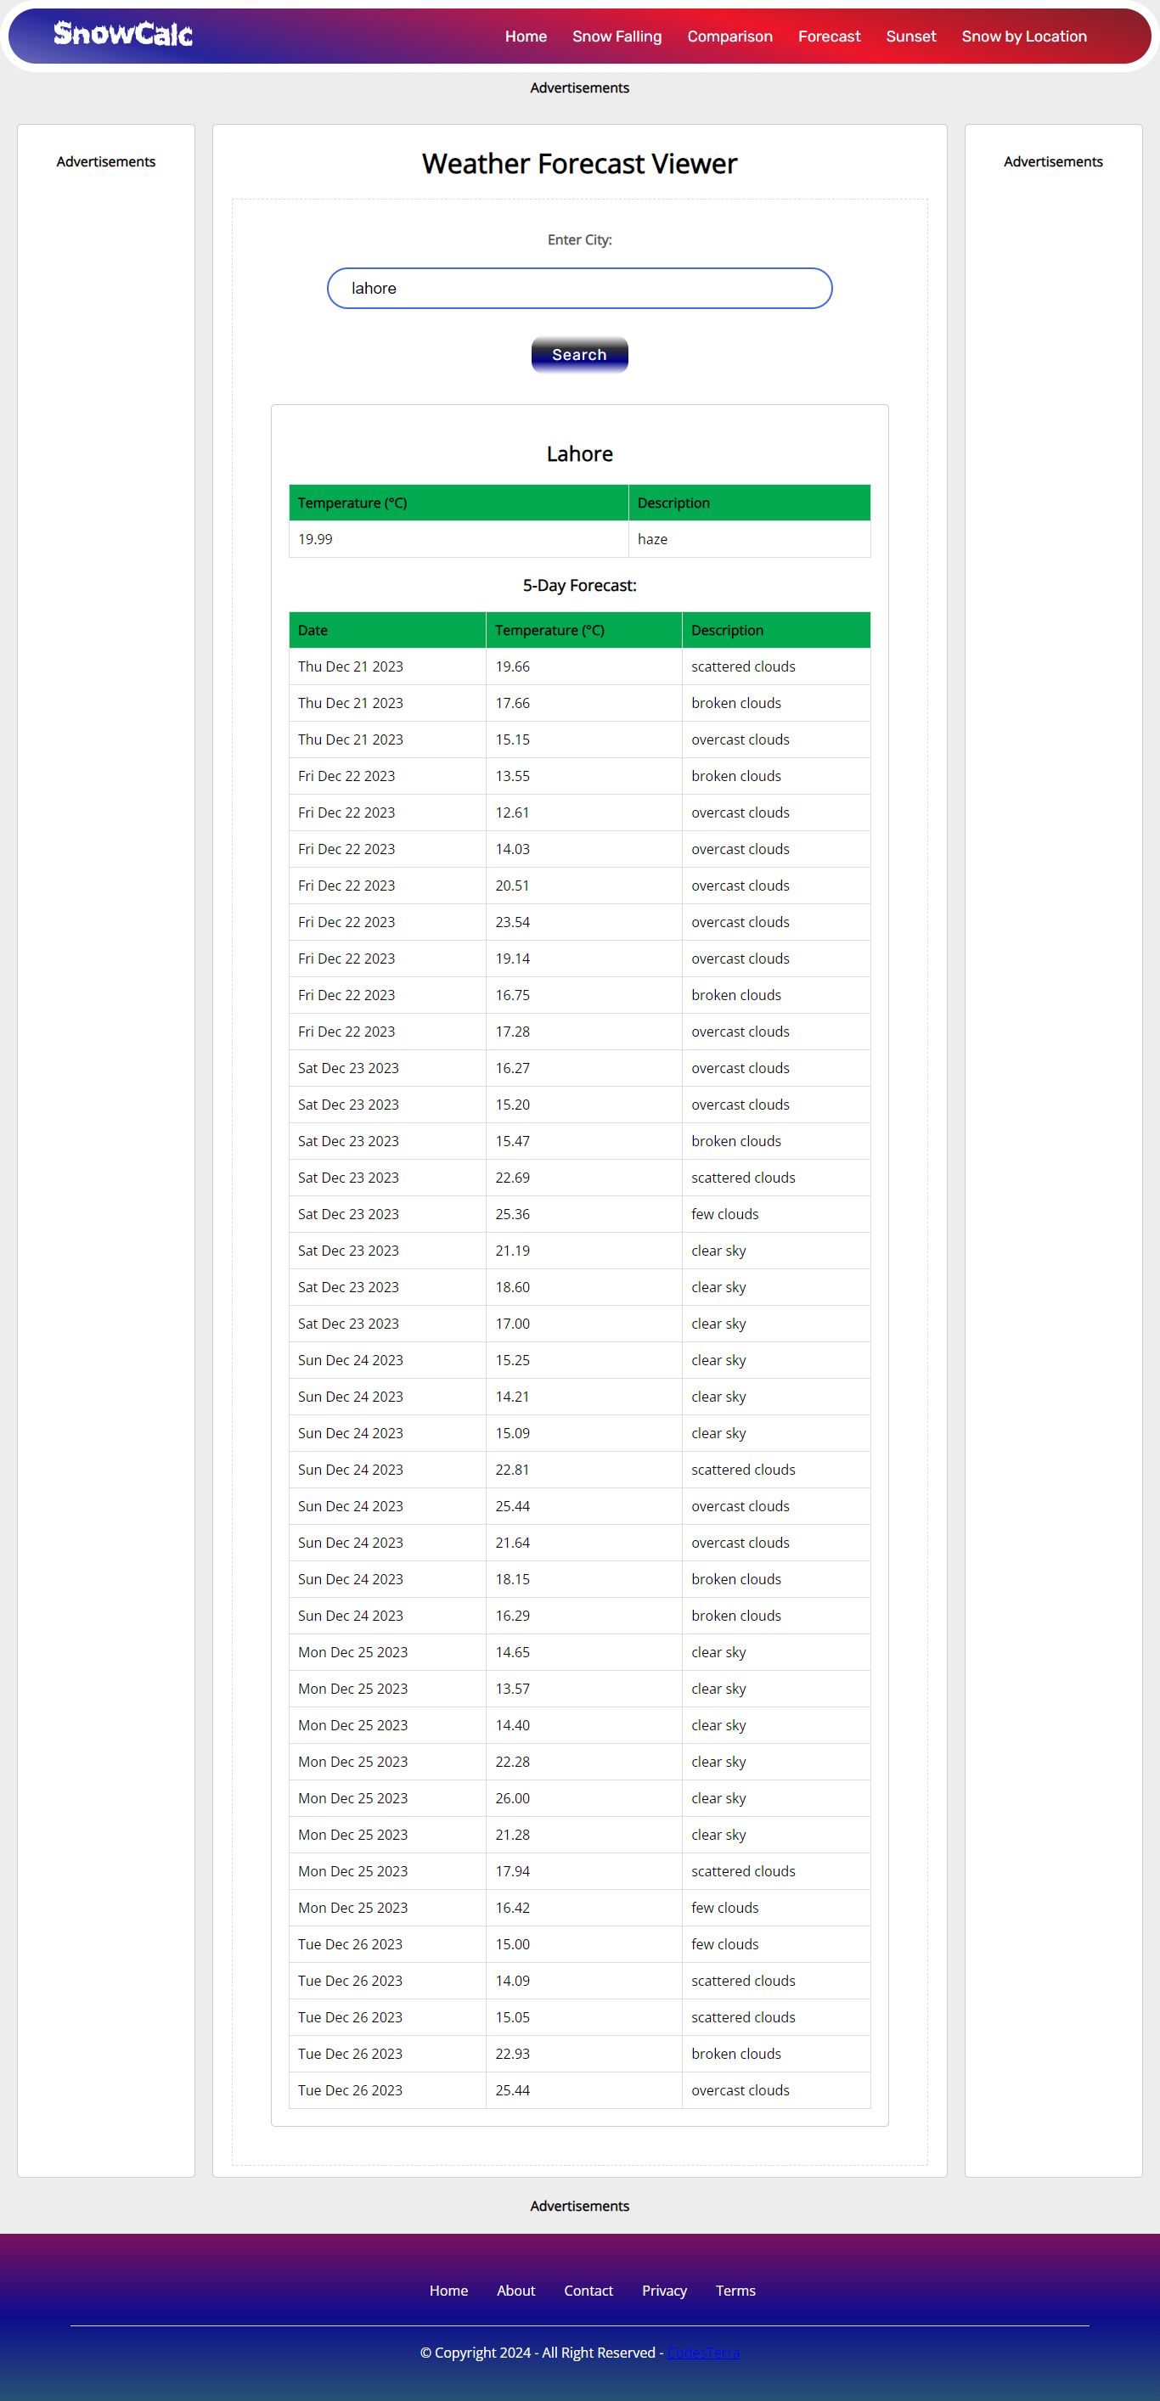Open the Terms footer link
The image size is (1160, 2401).
735,2290
